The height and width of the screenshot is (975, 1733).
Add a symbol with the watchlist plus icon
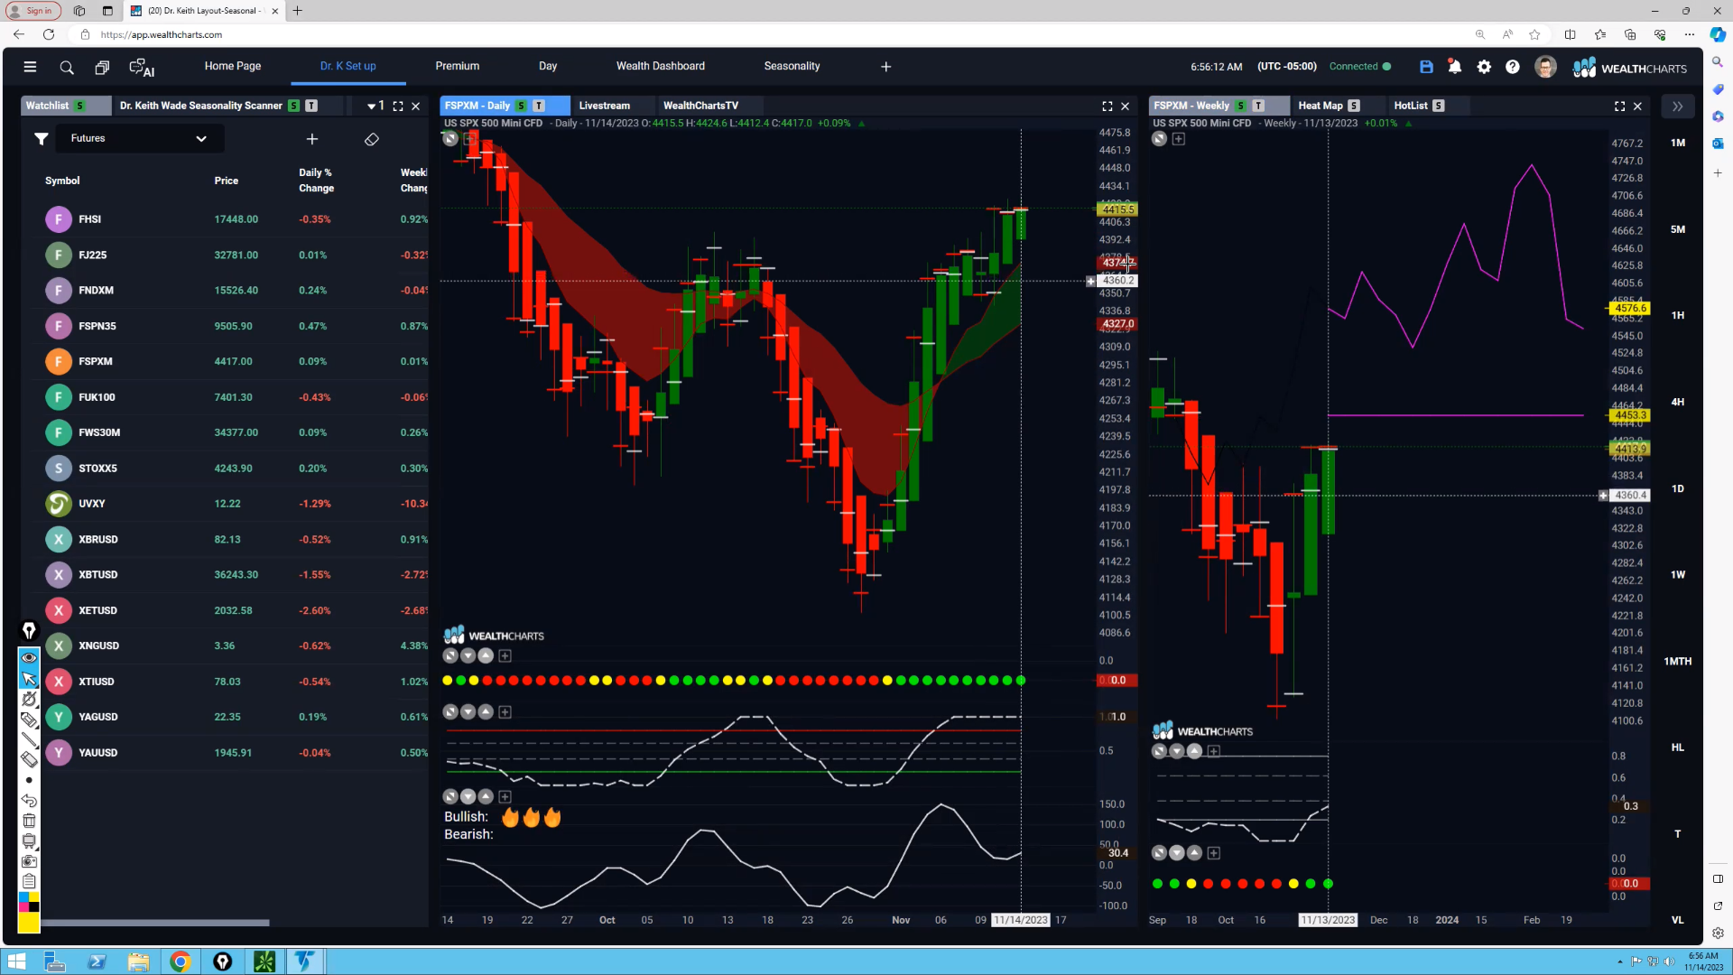tap(312, 139)
